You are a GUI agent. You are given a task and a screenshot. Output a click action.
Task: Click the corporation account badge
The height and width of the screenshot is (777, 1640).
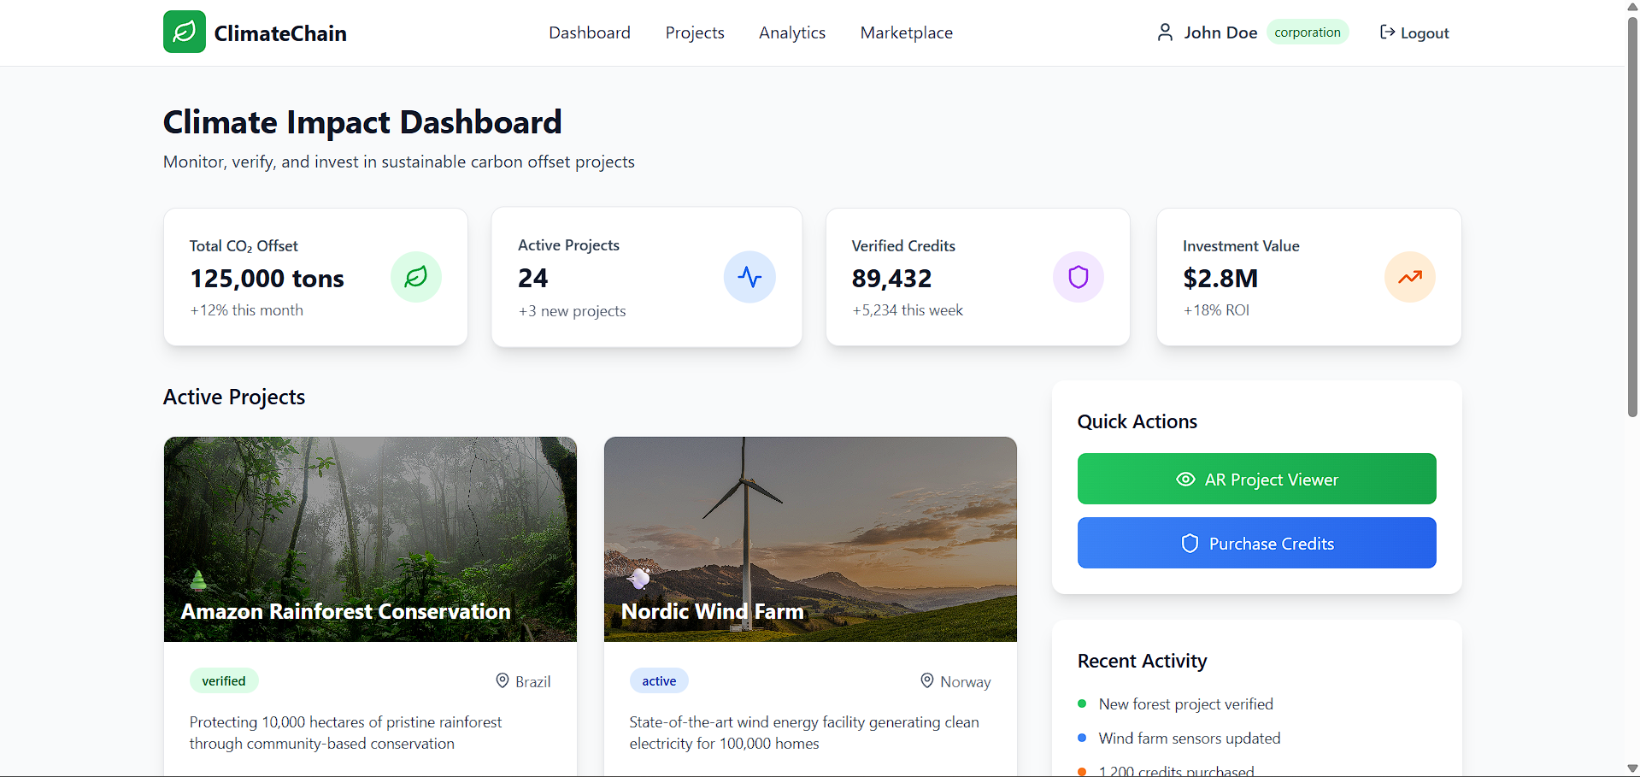pyautogui.click(x=1308, y=32)
